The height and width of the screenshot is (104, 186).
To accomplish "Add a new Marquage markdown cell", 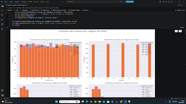I will click(24, 10).
